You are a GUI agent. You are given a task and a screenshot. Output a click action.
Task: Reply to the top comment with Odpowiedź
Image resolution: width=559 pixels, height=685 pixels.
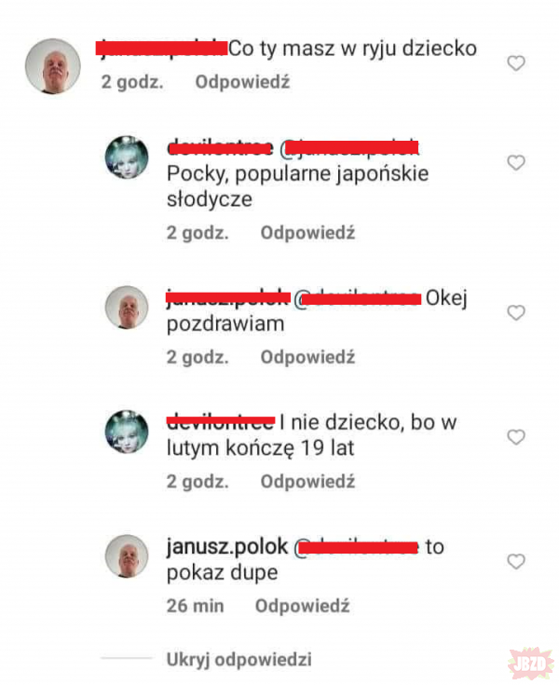[x=242, y=82]
